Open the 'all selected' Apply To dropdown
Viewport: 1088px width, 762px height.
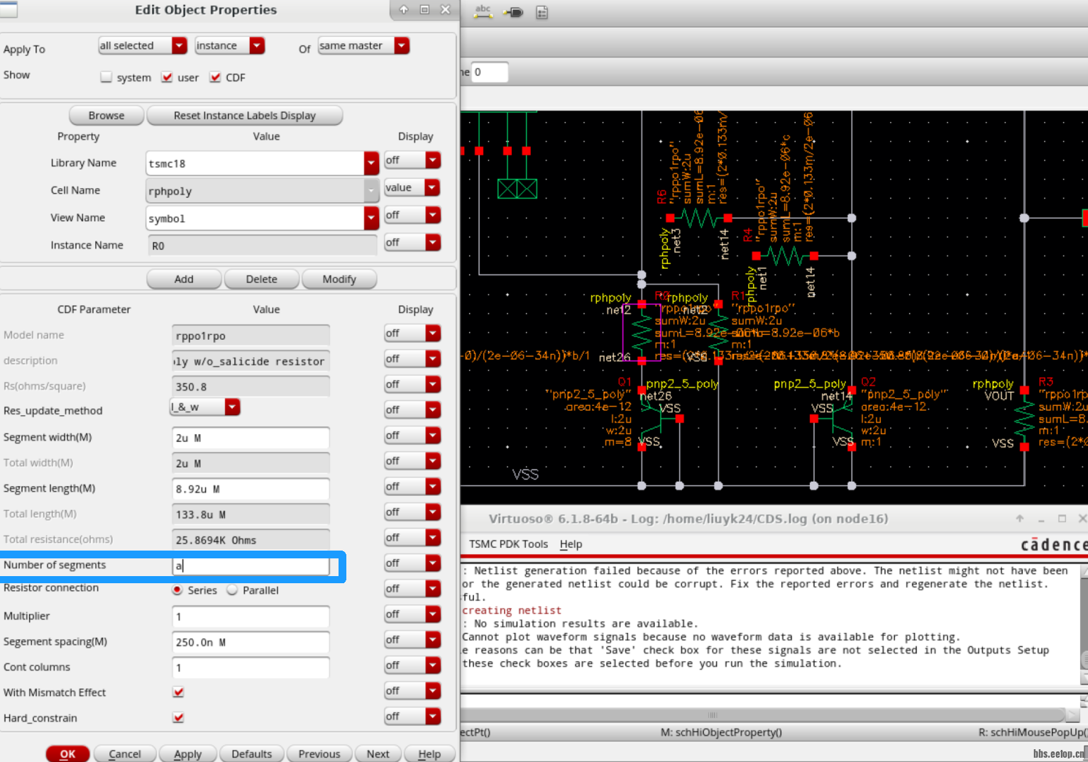pos(143,45)
